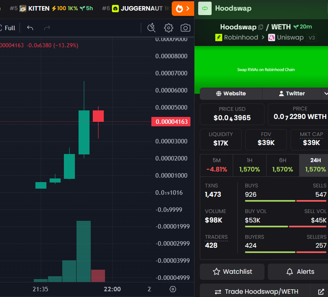Click the FDV $39K box
Screen dimensions: 328x297
point(266,139)
